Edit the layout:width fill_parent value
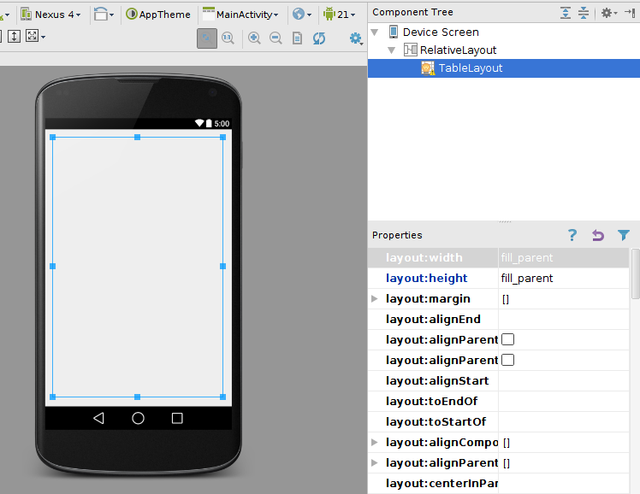Image resolution: width=640 pixels, height=494 pixels. pyautogui.click(x=563, y=257)
